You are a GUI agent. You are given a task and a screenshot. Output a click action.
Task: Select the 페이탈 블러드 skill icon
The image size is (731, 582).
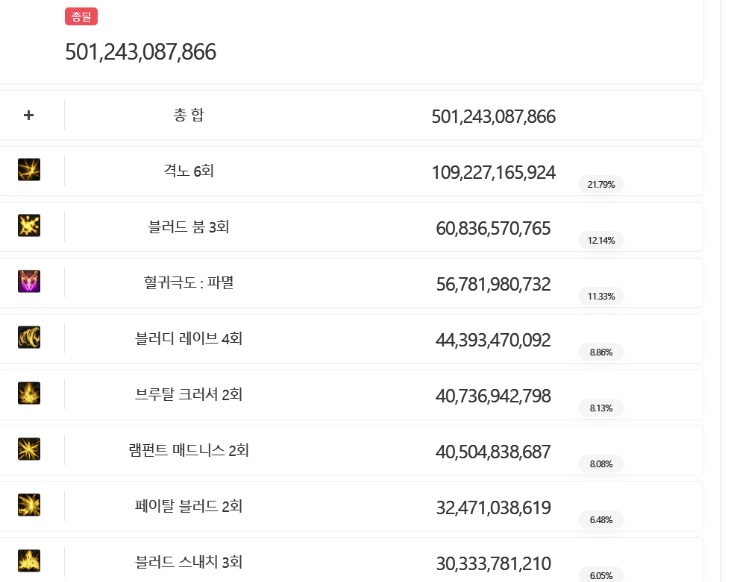pyautogui.click(x=29, y=505)
